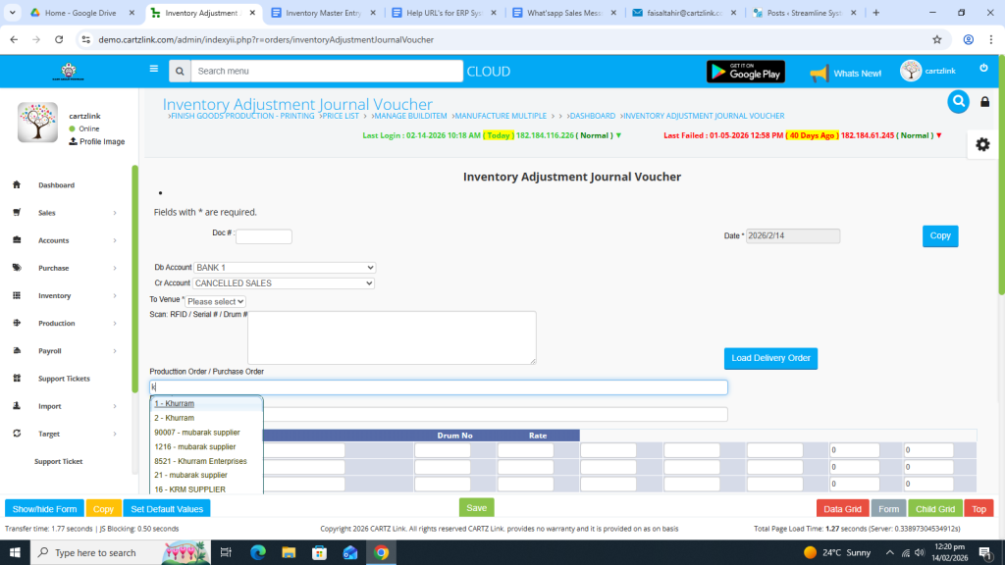The image size is (1005, 565).
Task: Click the Doc # input field
Action: [x=263, y=236]
